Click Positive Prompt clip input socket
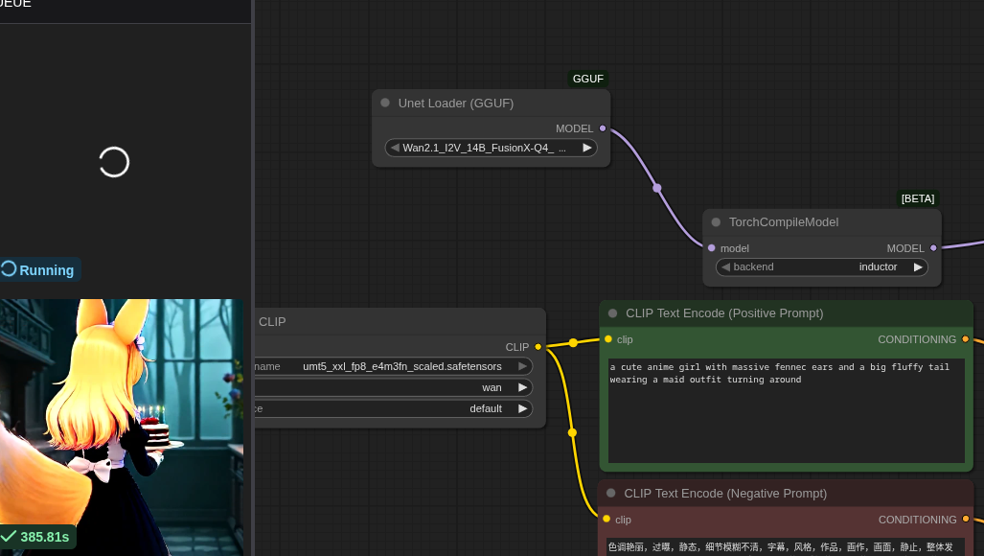 (x=608, y=339)
